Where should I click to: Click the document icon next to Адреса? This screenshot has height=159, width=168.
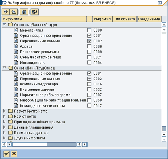(x=16, y=46)
